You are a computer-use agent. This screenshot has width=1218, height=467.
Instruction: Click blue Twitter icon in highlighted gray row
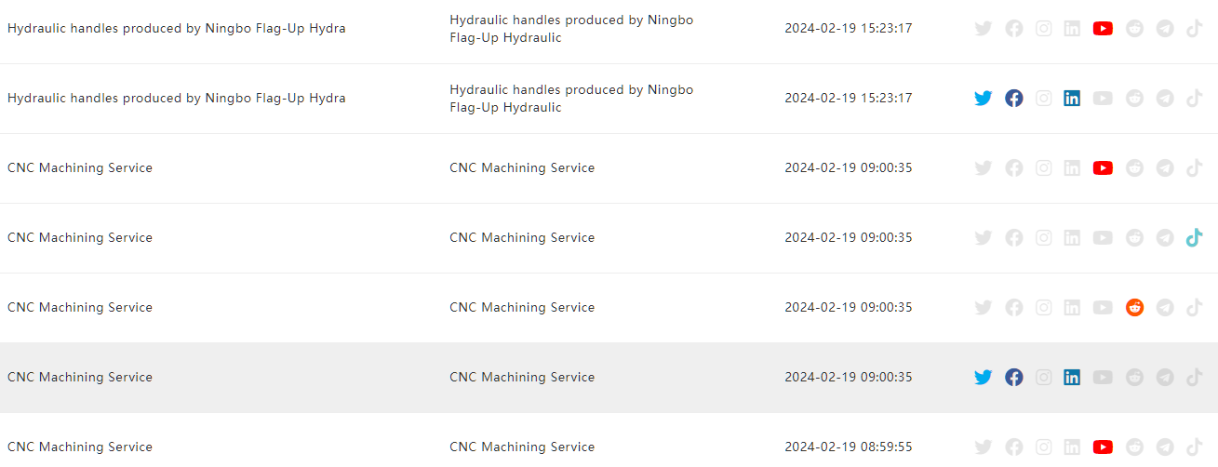click(983, 378)
